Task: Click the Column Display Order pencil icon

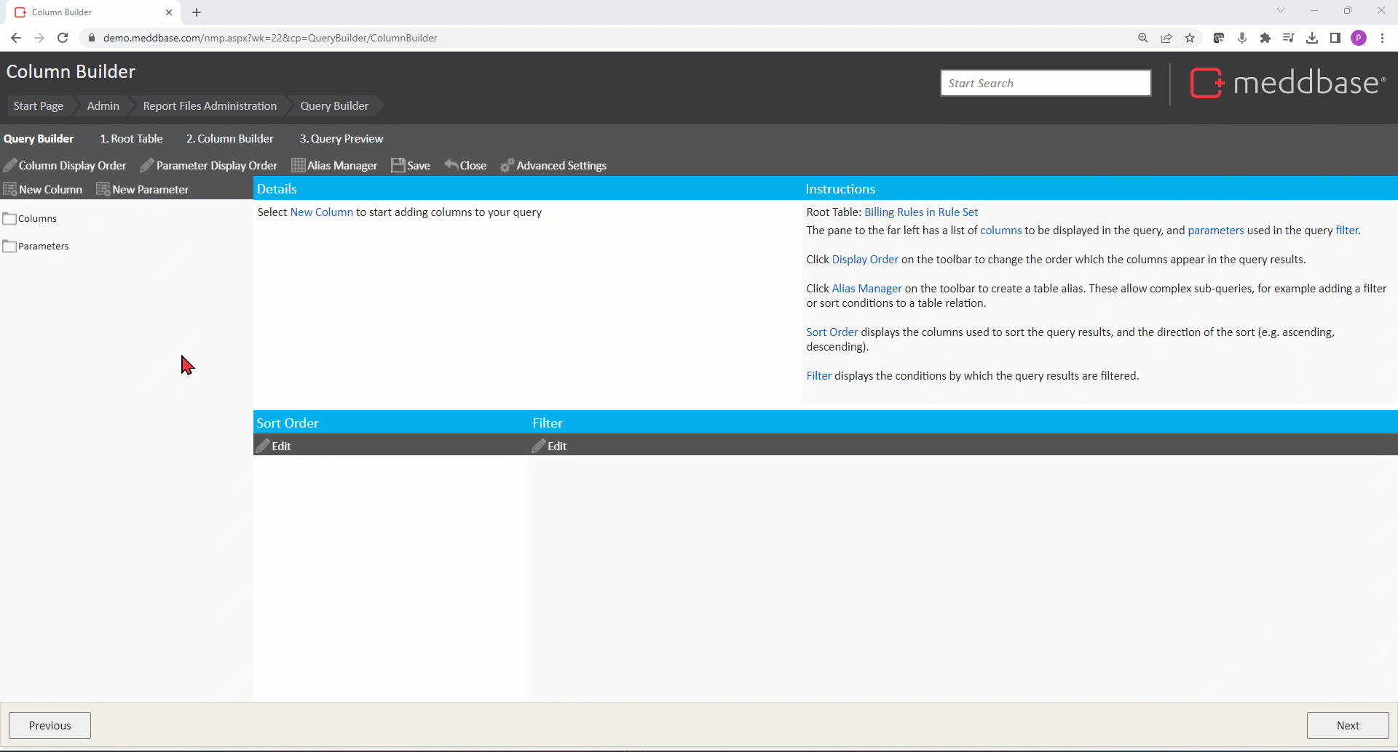Action: point(10,166)
